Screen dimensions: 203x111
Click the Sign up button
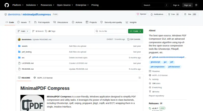click(188, 5)
